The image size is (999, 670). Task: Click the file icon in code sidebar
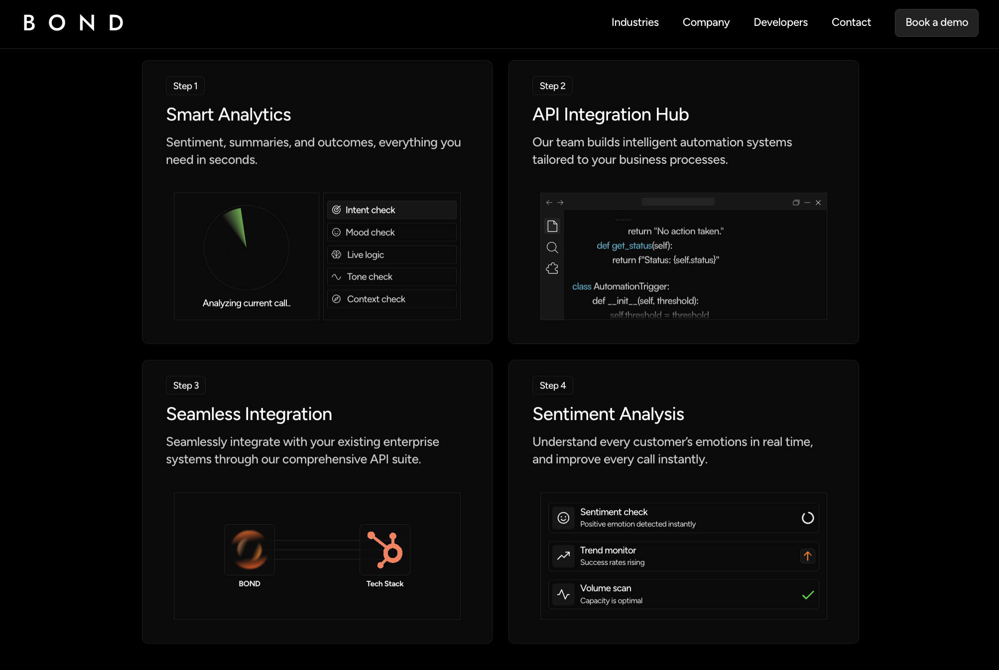[552, 226]
